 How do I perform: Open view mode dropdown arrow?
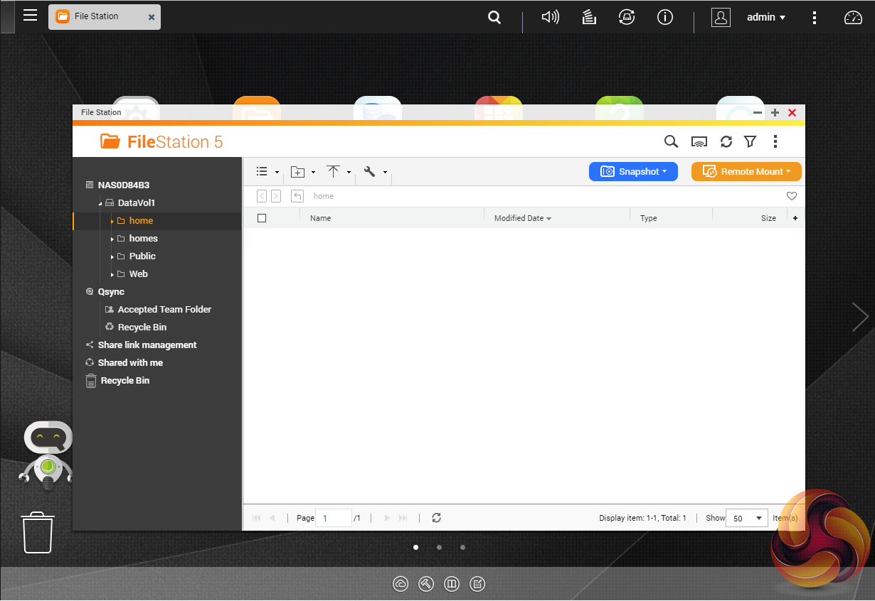click(277, 172)
